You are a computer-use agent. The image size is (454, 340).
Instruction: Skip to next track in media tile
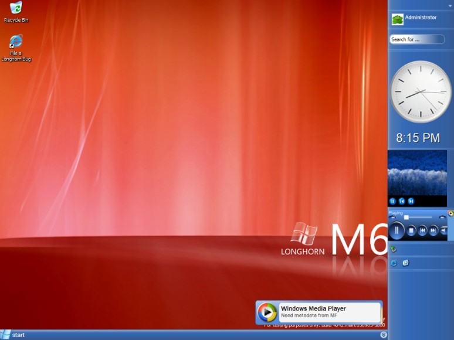[433, 230]
